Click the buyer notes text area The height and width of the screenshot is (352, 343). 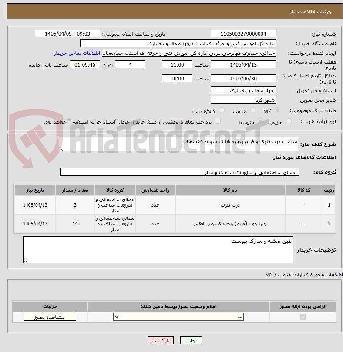(x=158, y=250)
